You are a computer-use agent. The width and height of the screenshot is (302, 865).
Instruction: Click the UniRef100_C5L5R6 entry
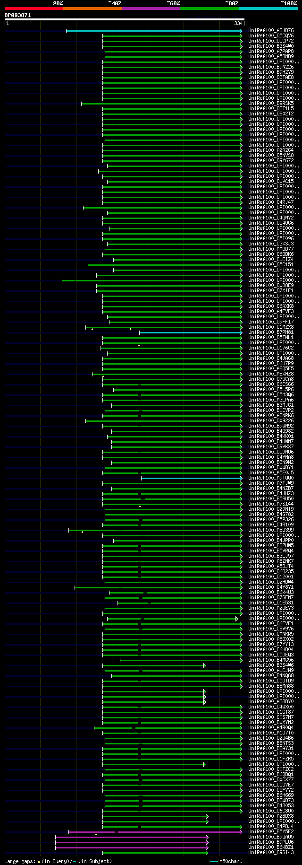271,390
